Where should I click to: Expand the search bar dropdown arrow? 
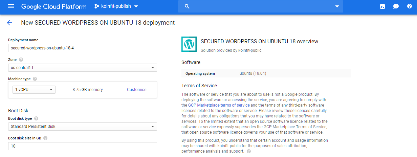pos(337,6)
